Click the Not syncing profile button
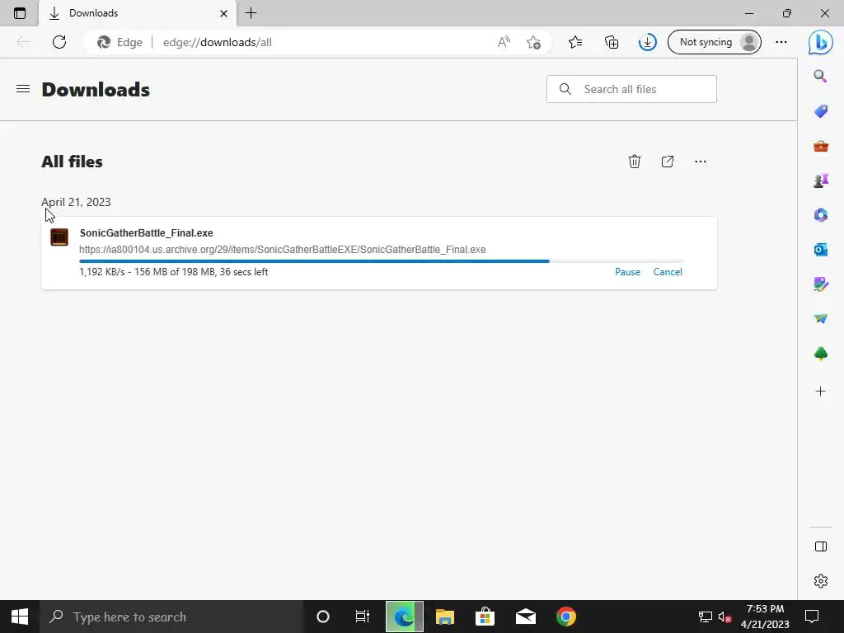The width and height of the screenshot is (844, 633). click(x=715, y=42)
